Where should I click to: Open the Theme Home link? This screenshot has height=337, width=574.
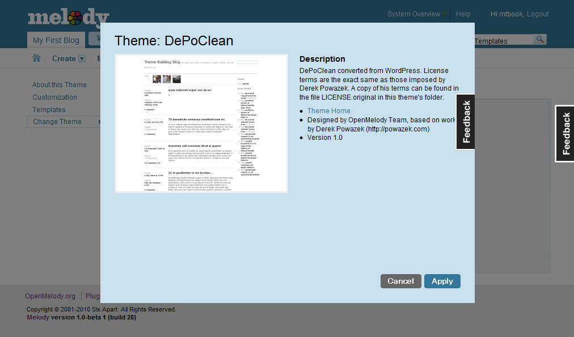click(329, 111)
